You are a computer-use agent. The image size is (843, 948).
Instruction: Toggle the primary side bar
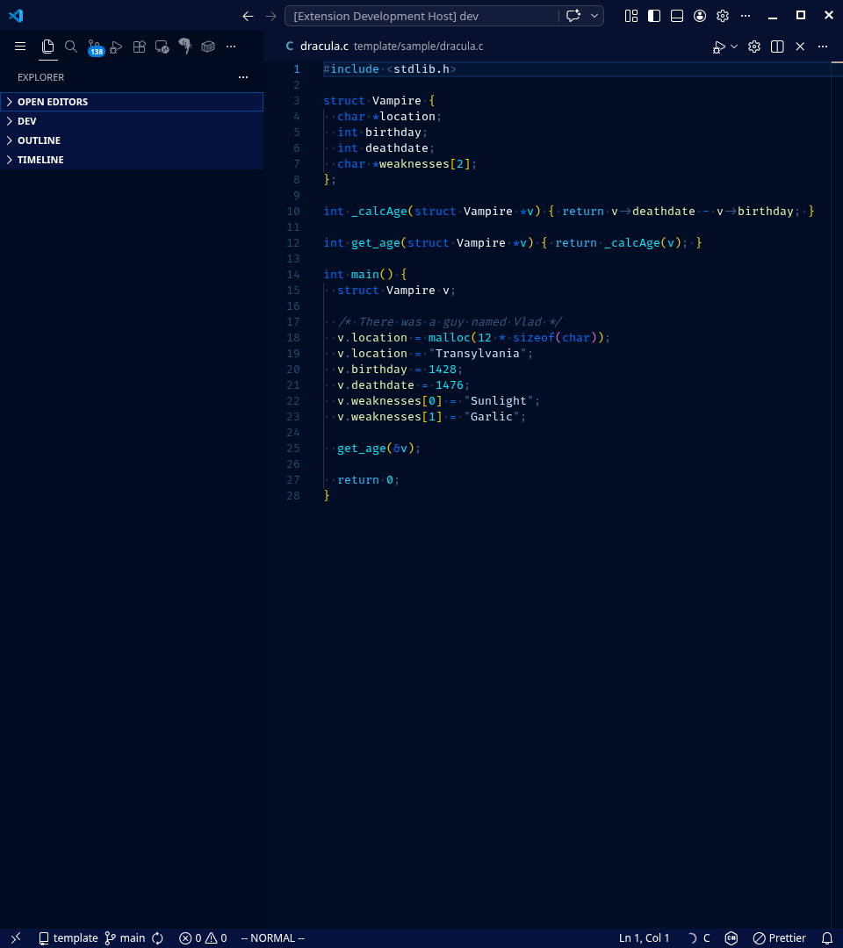coord(654,17)
